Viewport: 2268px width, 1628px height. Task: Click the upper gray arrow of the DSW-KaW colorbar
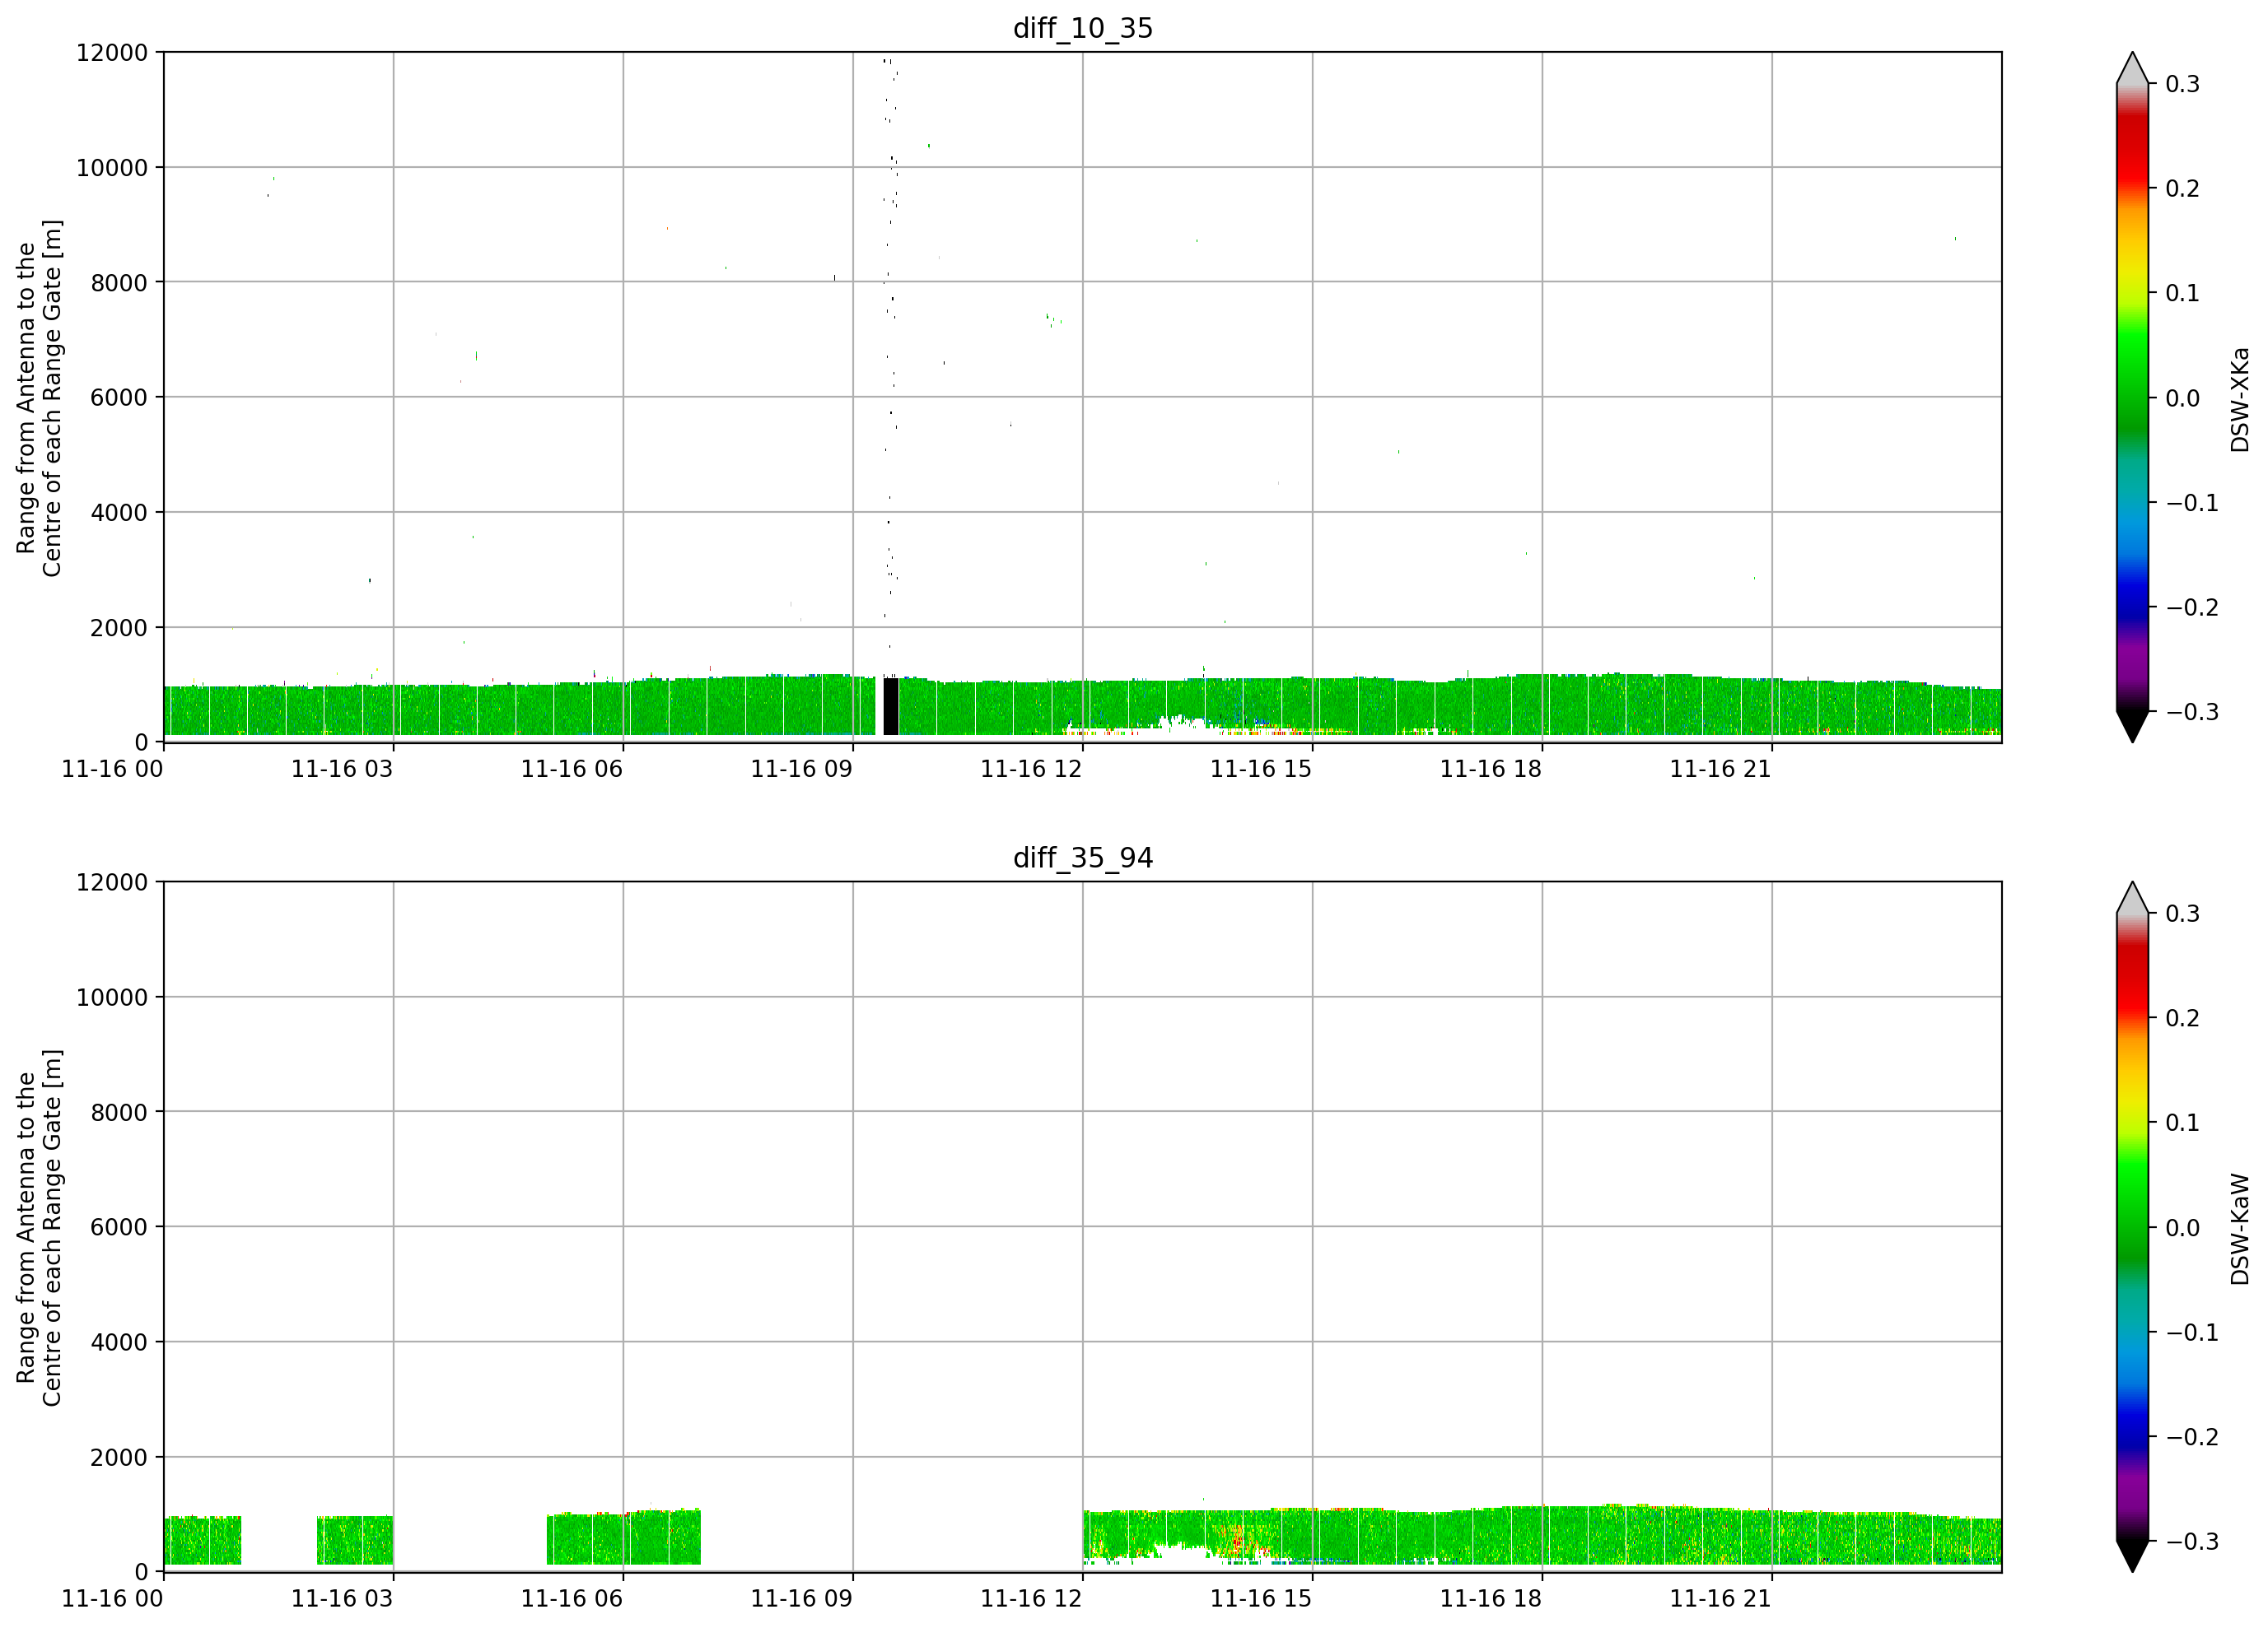[2133, 900]
